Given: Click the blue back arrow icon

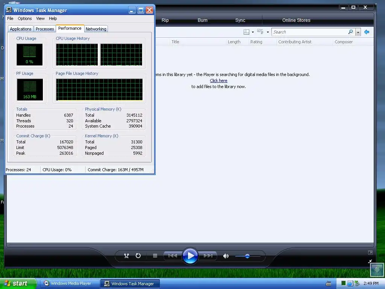Looking at the screenshot, I should pyautogui.click(x=367, y=32).
